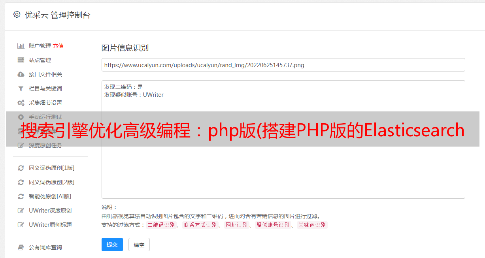This screenshot has width=485, height=258.
Task: Click the red 充值 link
Action: coord(58,46)
